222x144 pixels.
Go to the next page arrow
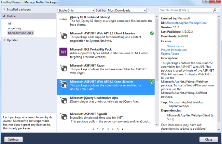click(123, 129)
